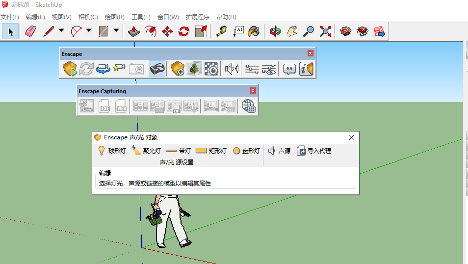
Task: Toggle Enscape VR headset mode
Action: click(157, 69)
